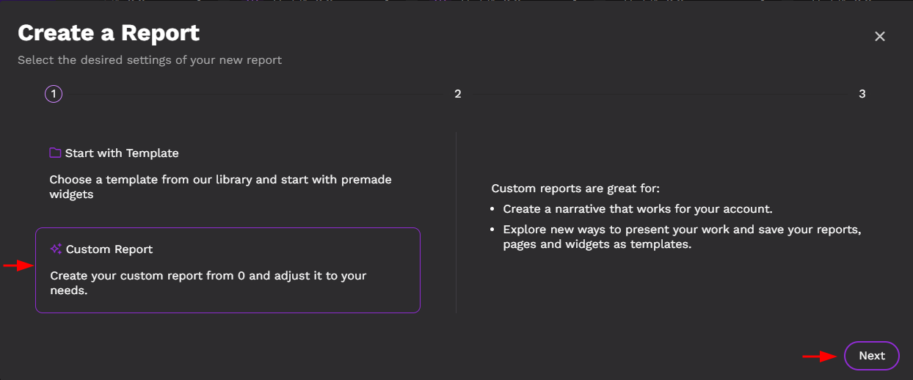Viewport: 913px width, 380px height.
Task: Choose the Start with Template option
Action: click(x=228, y=173)
